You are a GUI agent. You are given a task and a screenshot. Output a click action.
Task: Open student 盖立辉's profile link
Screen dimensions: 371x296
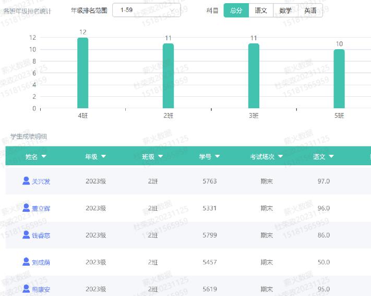tap(41, 209)
